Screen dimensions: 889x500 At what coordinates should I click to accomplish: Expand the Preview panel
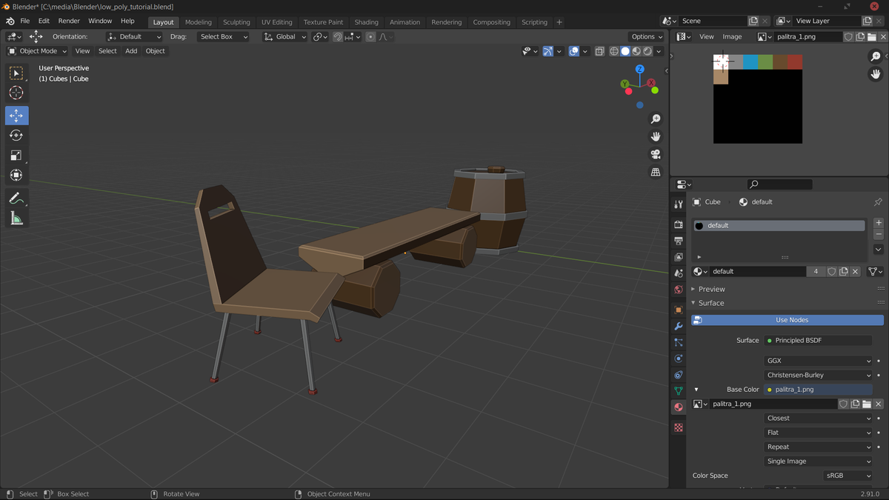pyautogui.click(x=711, y=289)
